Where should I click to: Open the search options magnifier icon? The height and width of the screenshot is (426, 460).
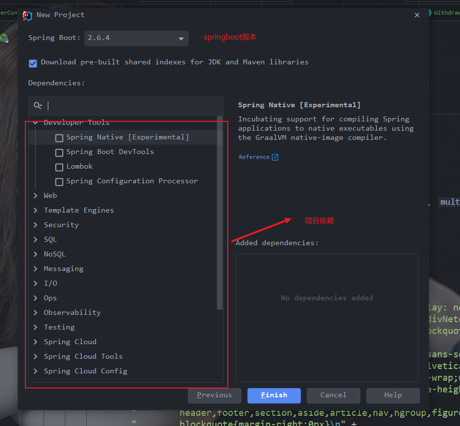[x=38, y=105]
